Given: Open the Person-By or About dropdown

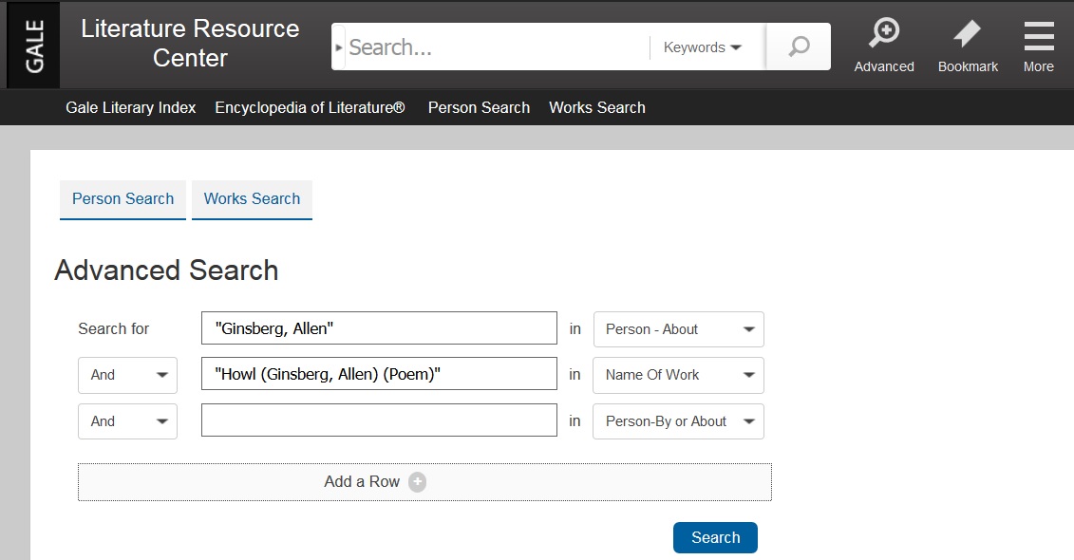Looking at the screenshot, I should tap(678, 421).
